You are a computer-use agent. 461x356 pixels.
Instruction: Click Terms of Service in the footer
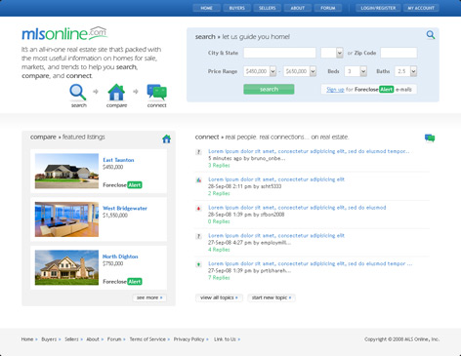coord(147,339)
